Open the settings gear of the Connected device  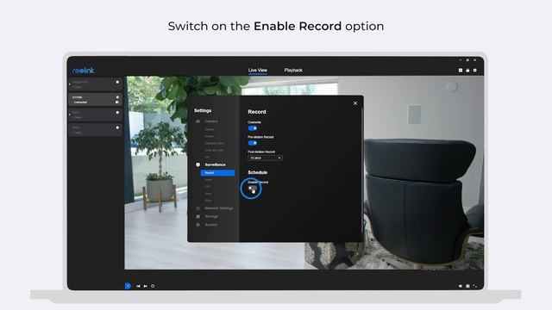pyautogui.click(x=117, y=97)
